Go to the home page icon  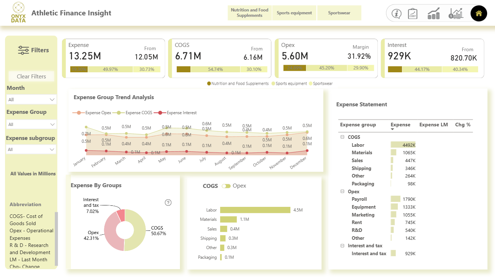point(479,14)
